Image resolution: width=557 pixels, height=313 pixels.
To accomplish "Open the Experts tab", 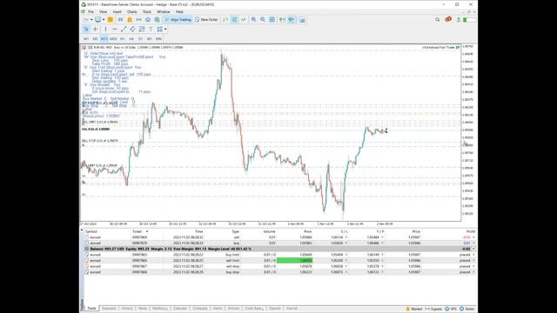I will (275, 309).
